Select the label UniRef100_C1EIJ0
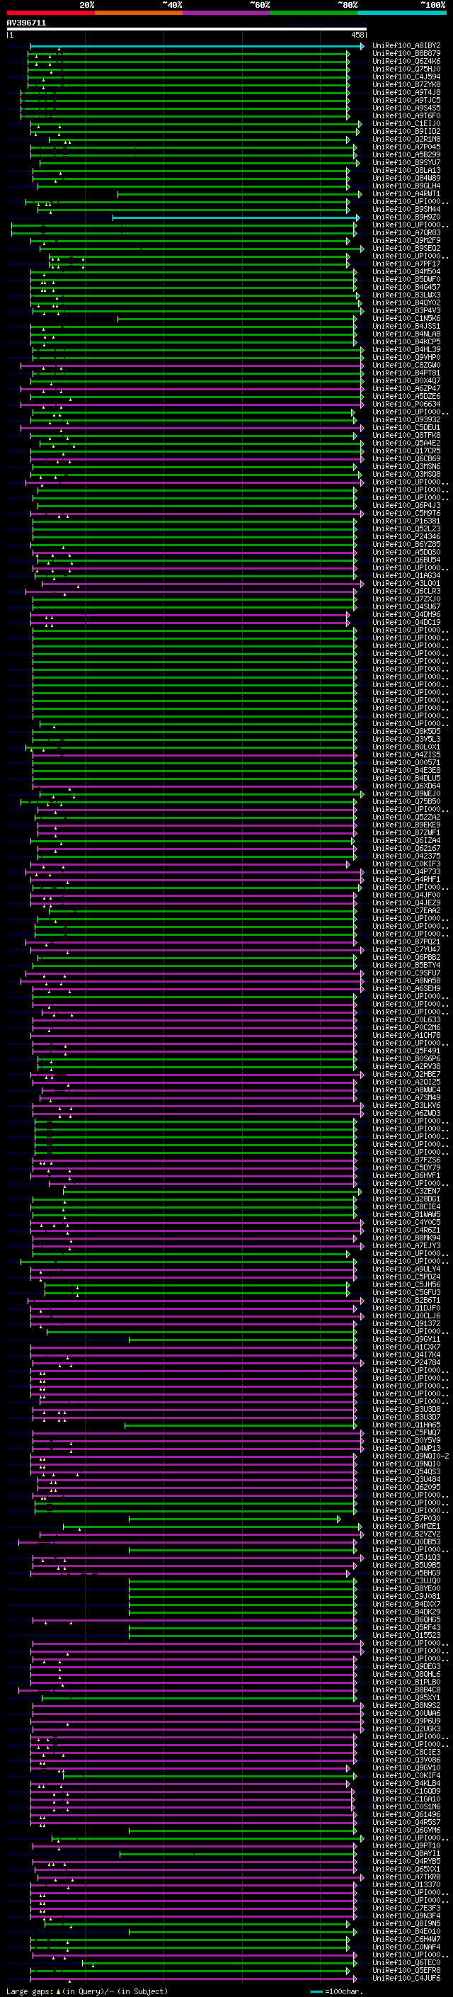The height and width of the screenshot is (1997, 453). click(406, 124)
